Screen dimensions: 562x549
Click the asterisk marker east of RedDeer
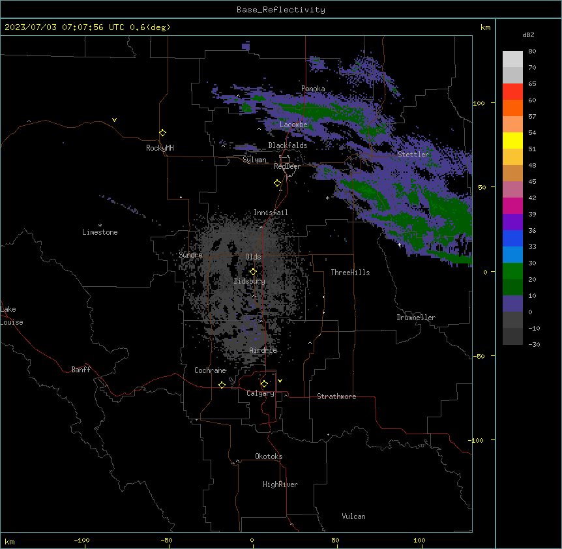327,198
